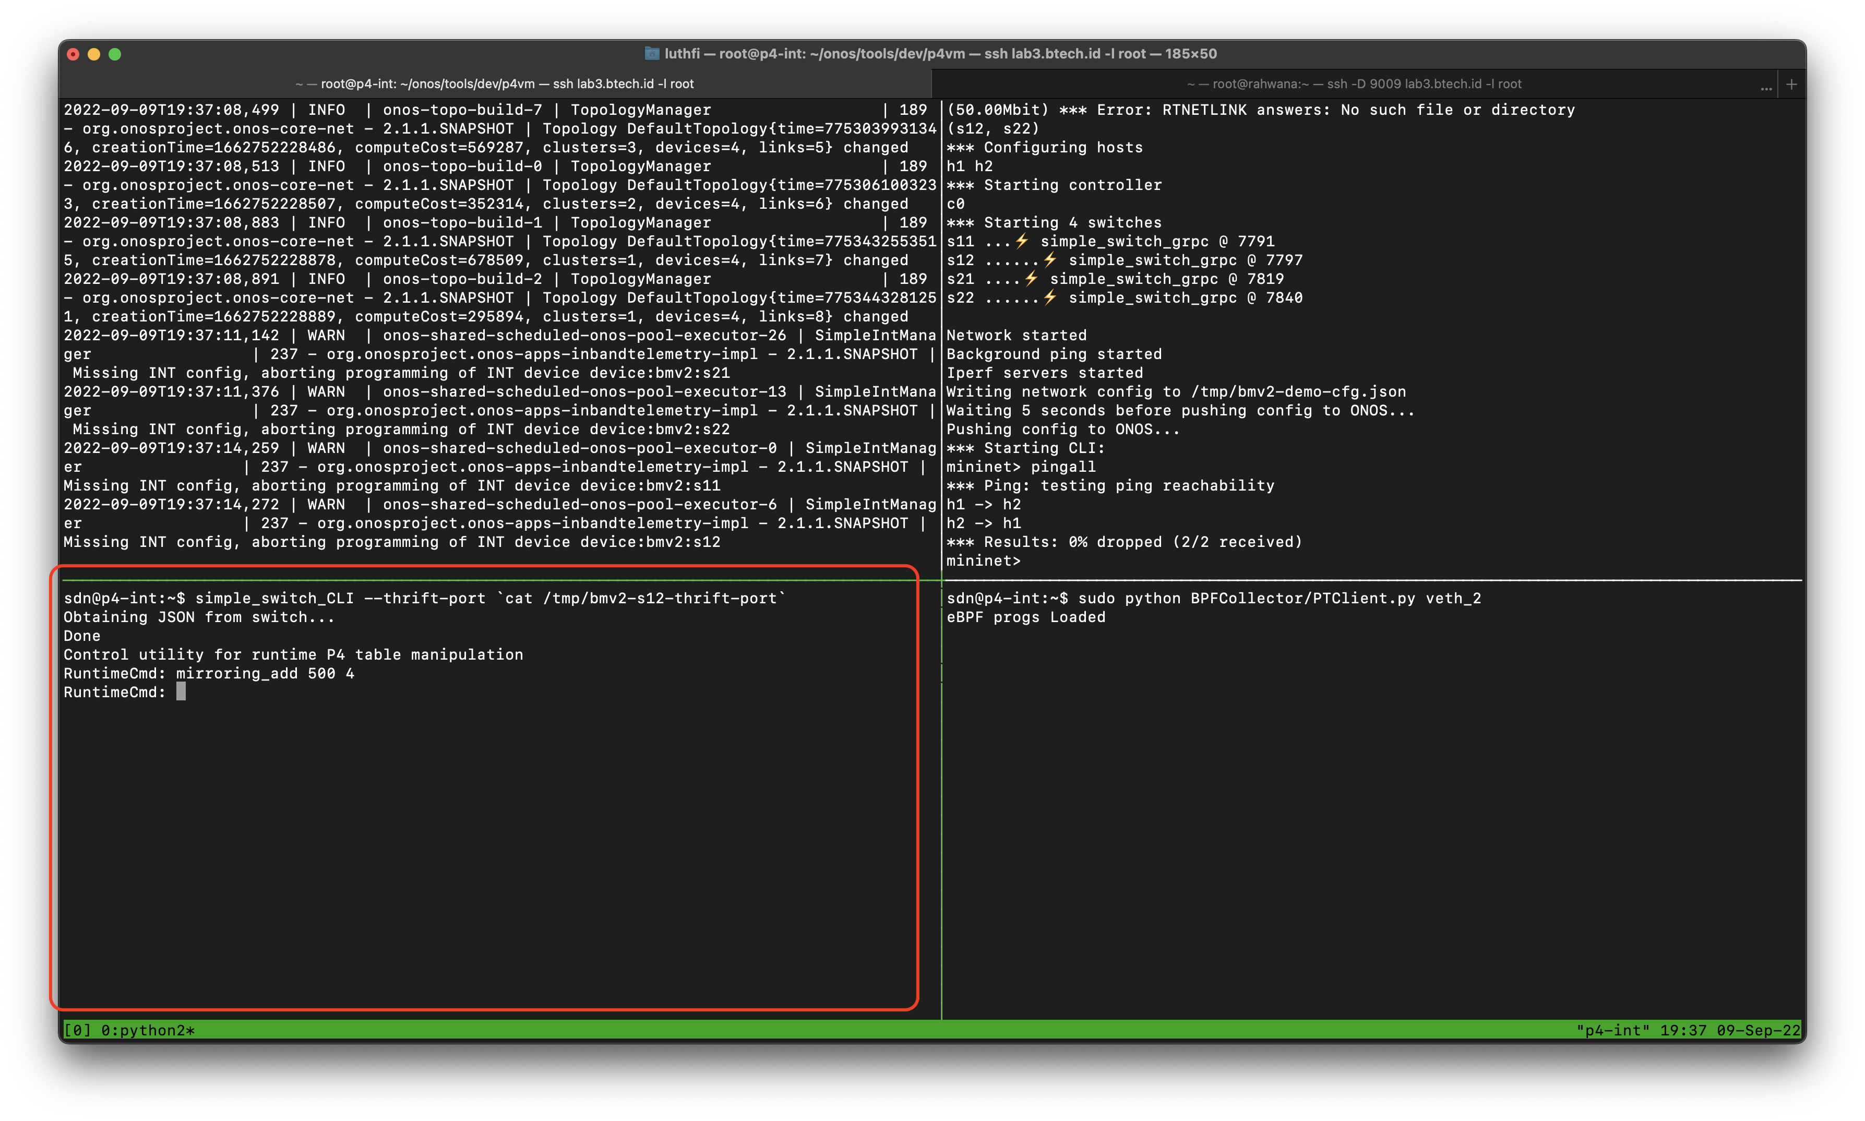1865x1121 pixels.
Task: Click the window title 'luthfi — root@p4-int'
Action: click(x=940, y=54)
